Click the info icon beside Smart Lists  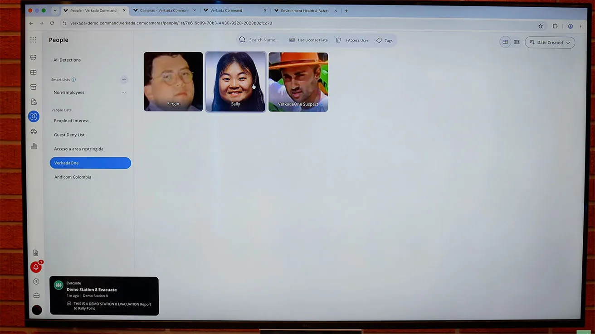click(73, 80)
